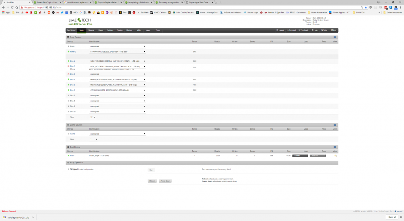Toggle view icon in Cache Devices header

pyautogui.click(x=335, y=125)
